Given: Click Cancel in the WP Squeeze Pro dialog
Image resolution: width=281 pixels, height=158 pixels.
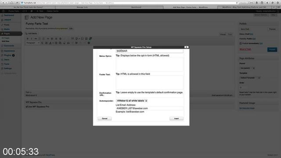Looking at the screenshot, I should [x=104, y=119].
